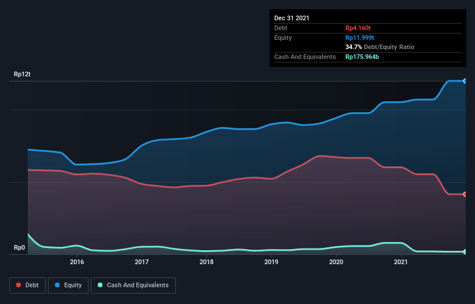
Task: Click the red Debt legend dot
Action: pos(19,285)
